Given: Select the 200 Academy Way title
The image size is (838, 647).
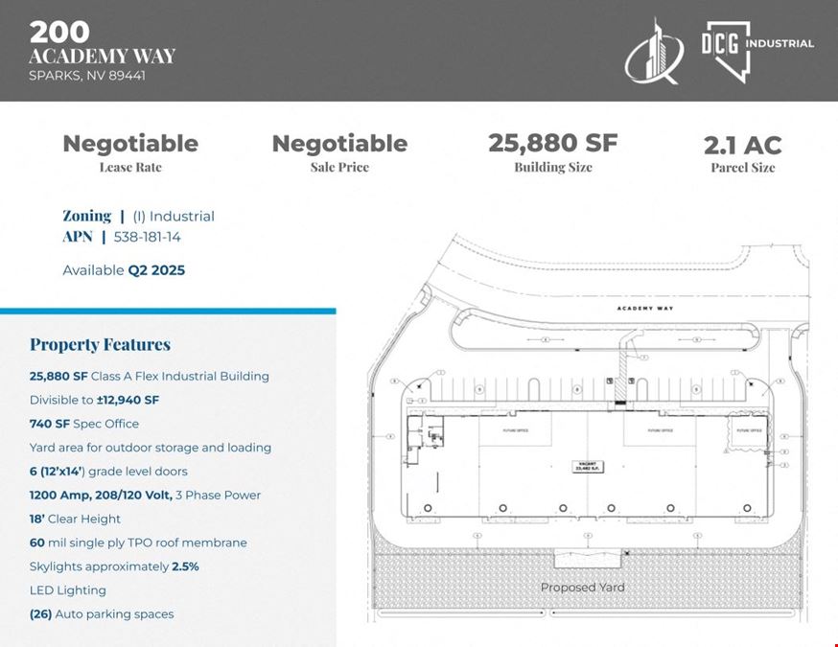Looking at the screenshot, I should [102, 43].
